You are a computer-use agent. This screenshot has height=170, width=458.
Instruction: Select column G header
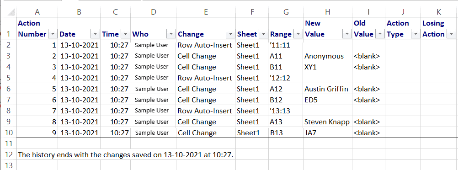click(286, 12)
